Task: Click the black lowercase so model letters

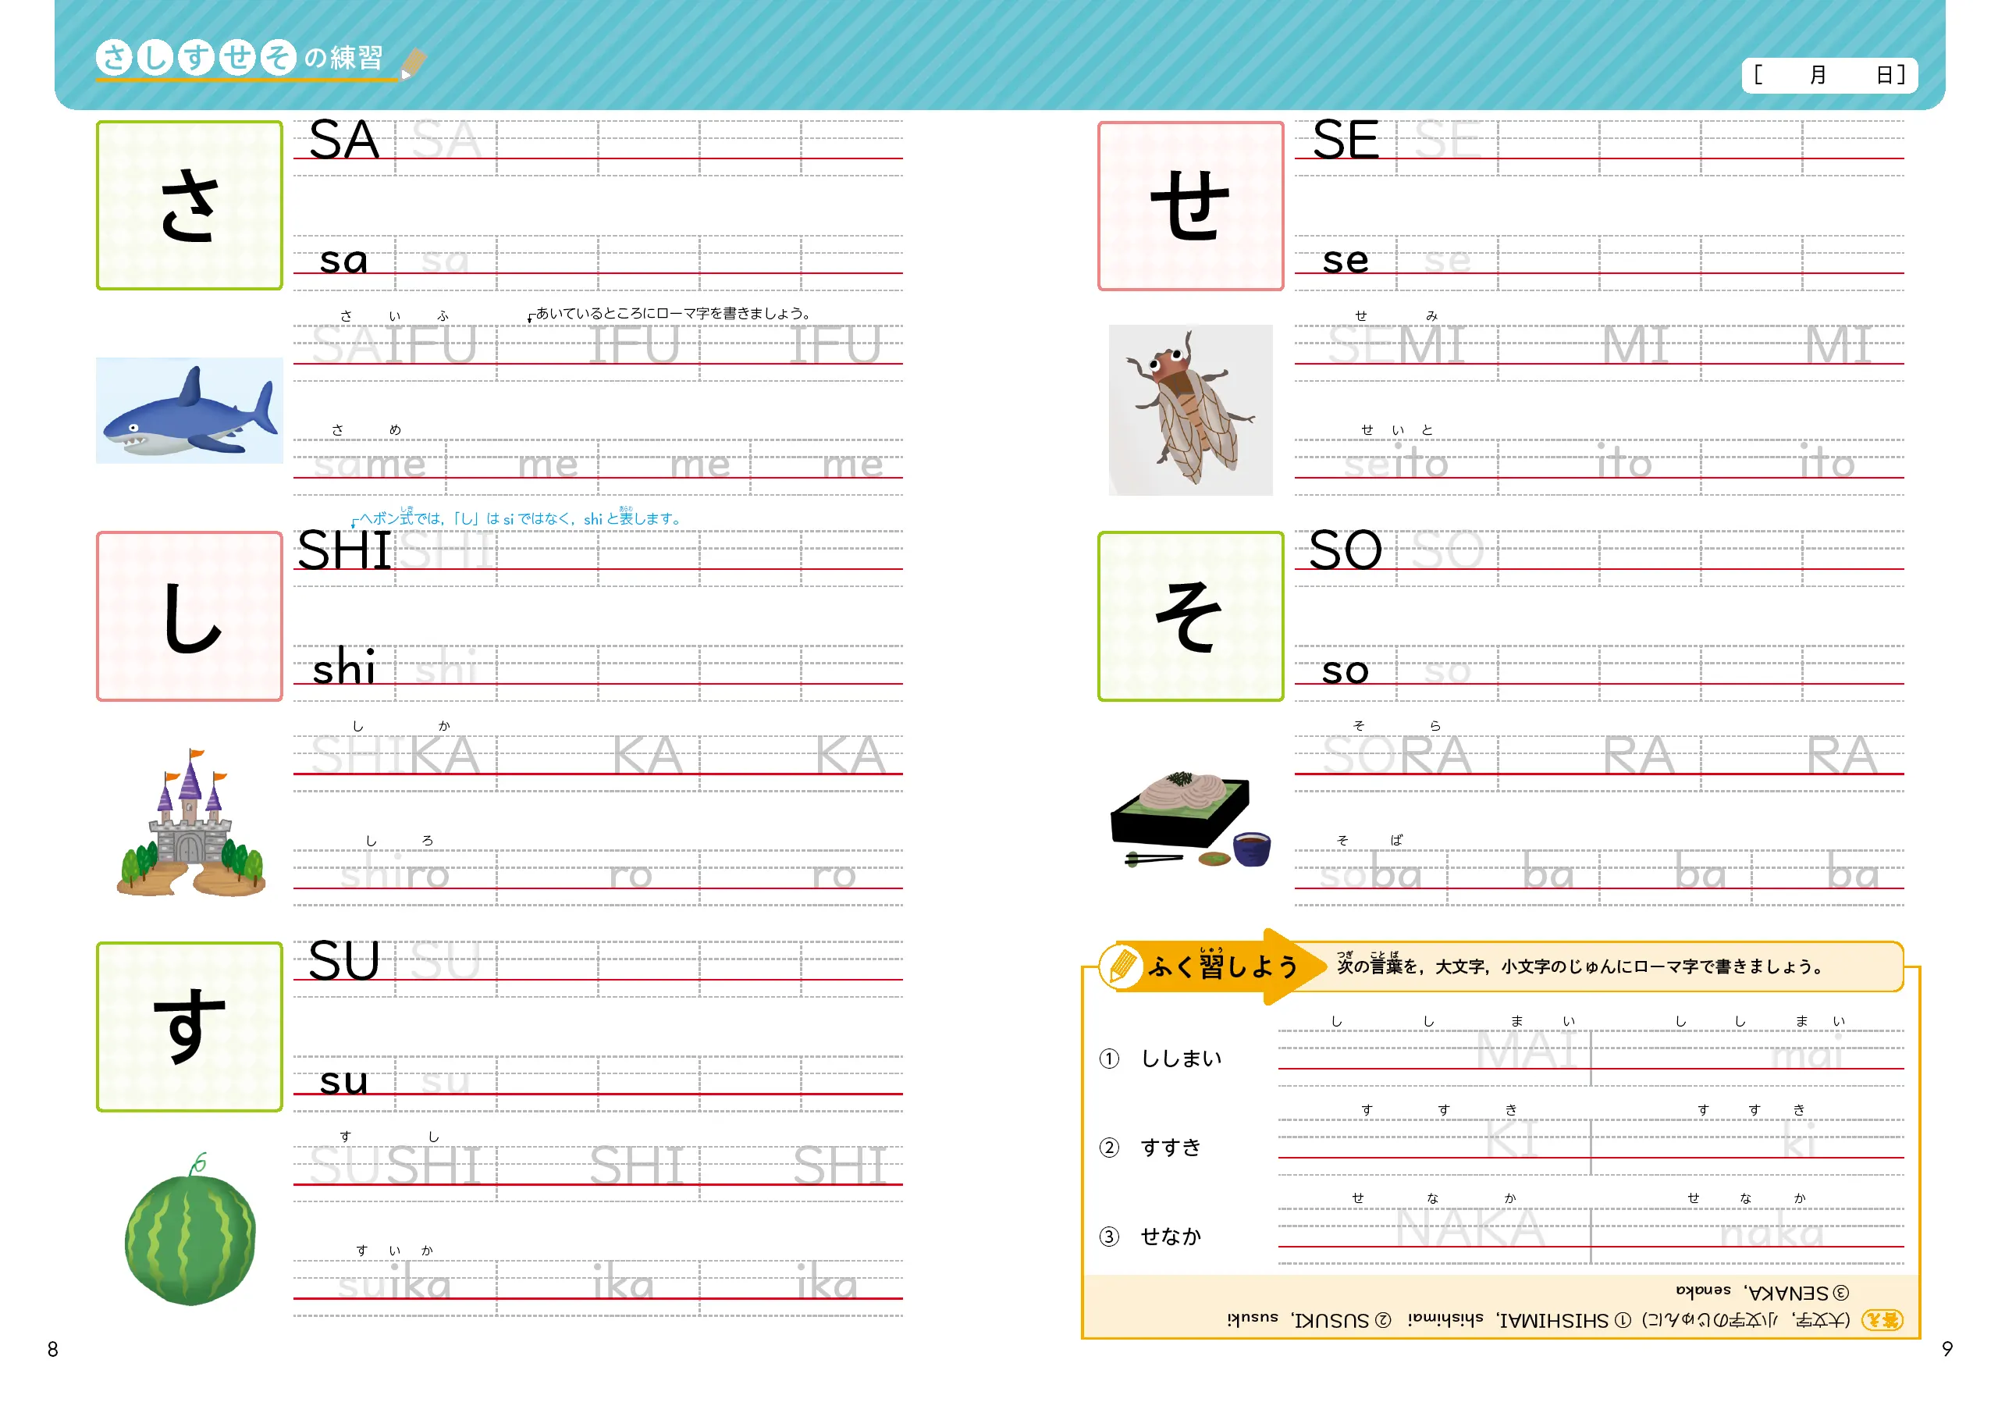Action: 1346,671
